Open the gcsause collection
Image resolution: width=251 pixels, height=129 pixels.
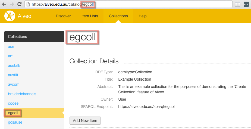coord(15,122)
